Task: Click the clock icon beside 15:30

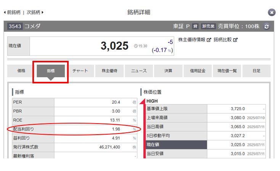Action: point(136,46)
